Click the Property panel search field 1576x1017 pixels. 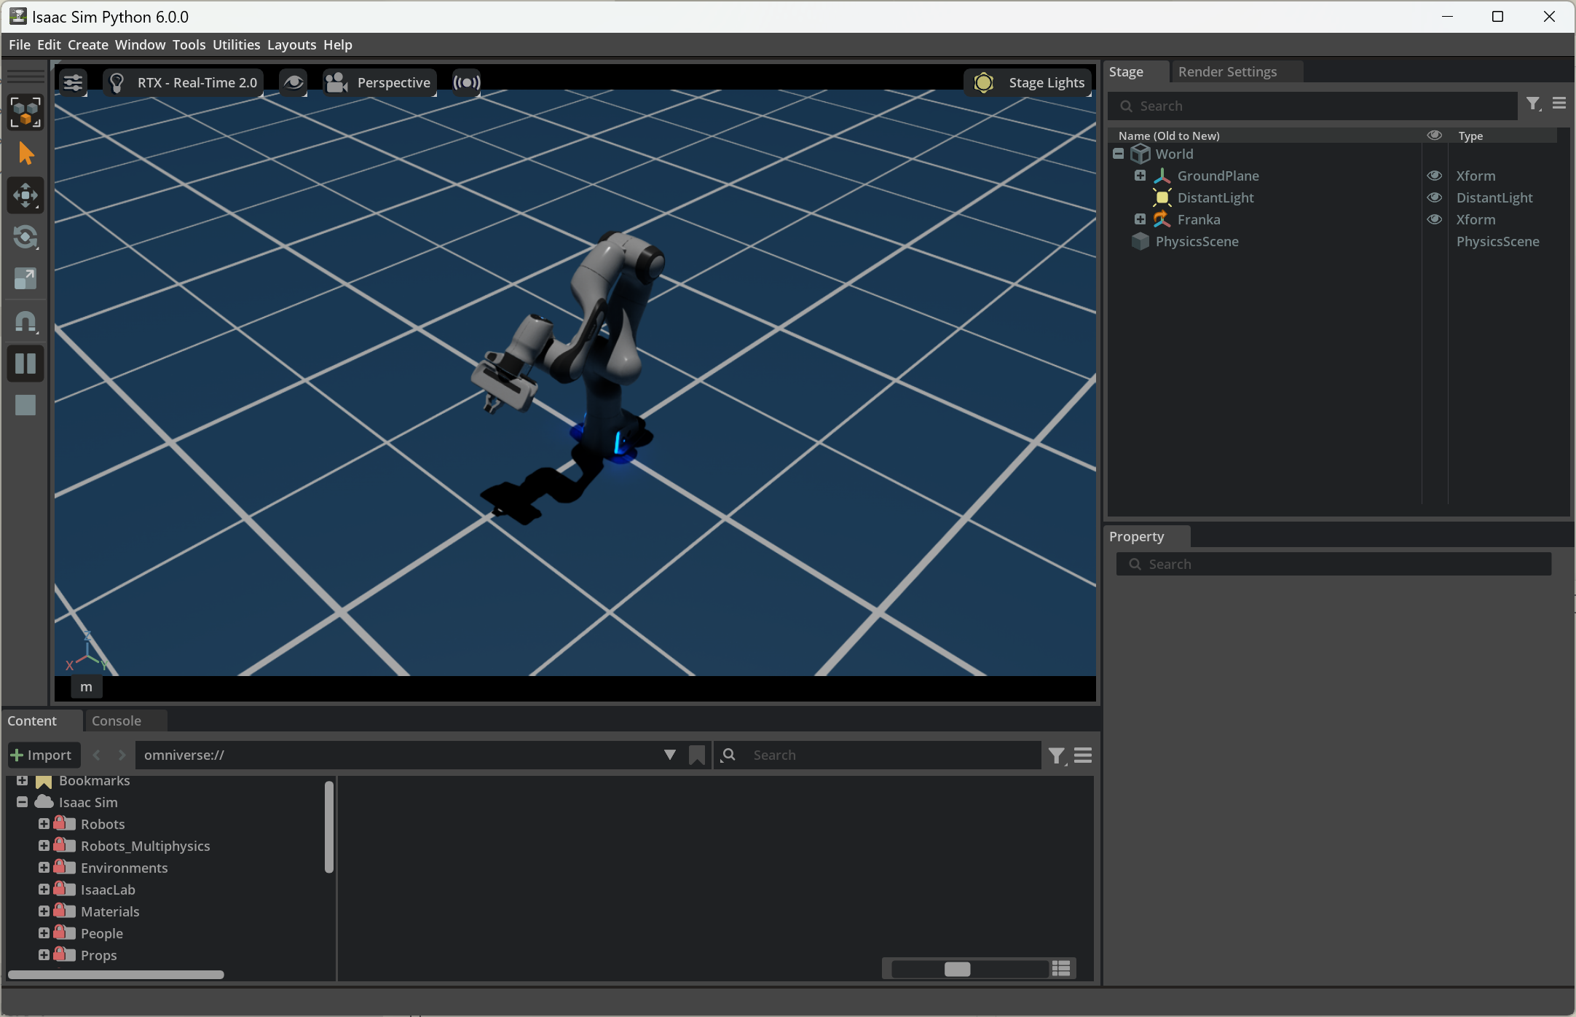(x=1333, y=564)
